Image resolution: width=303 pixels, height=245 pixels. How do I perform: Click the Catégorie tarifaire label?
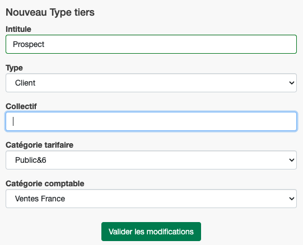click(39, 145)
